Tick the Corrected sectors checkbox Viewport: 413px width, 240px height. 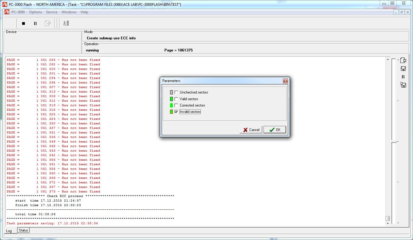(176, 105)
